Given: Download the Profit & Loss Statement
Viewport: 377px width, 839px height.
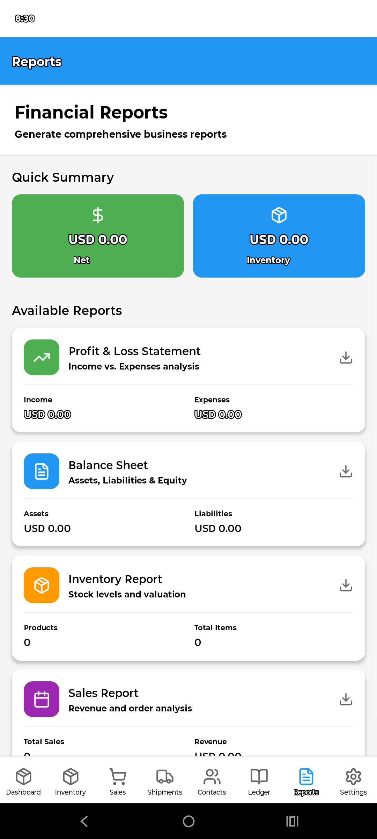Looking at the screenshot, I should (x=346, y=358).
